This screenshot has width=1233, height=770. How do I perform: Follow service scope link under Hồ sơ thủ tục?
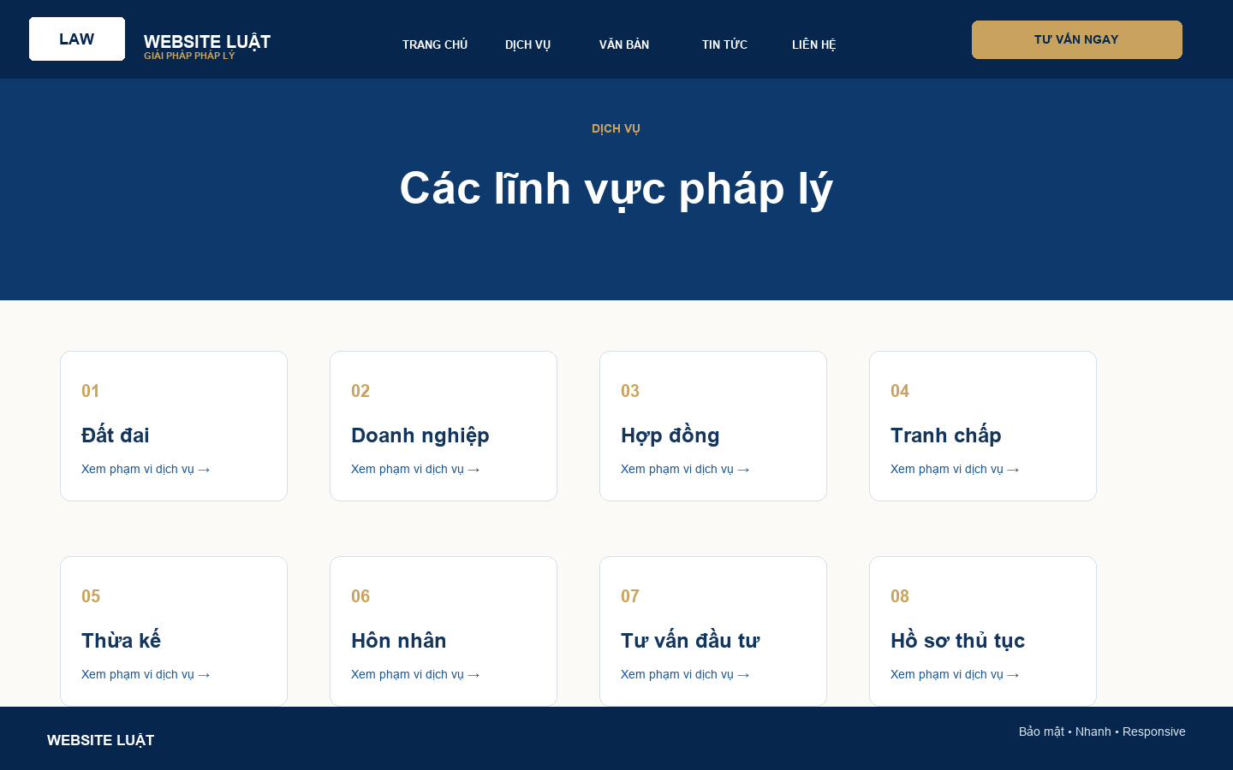(955, 674)
